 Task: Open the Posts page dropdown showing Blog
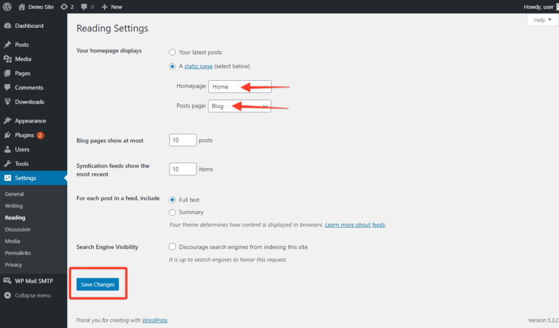239,106
